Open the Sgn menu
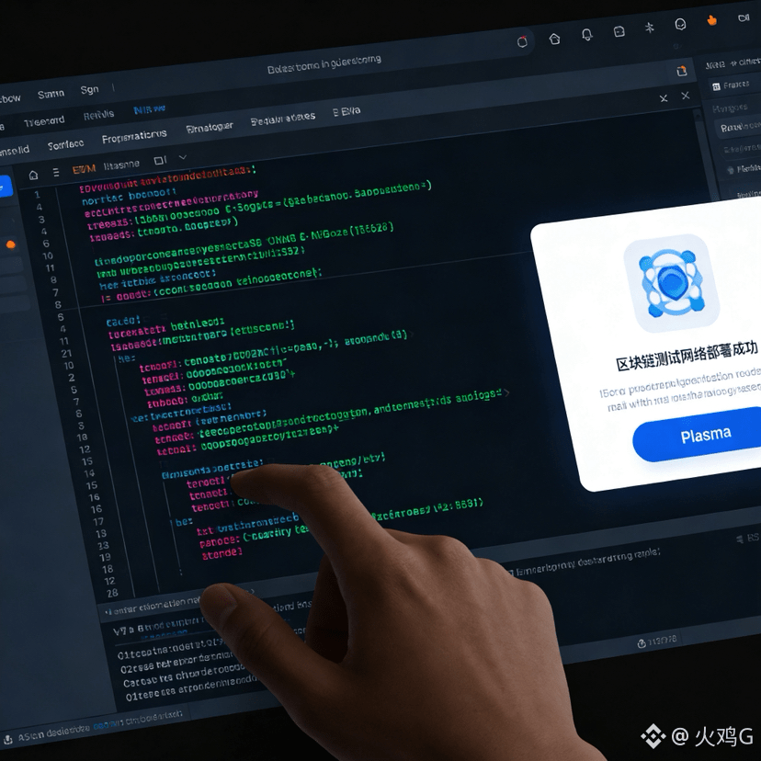761x761 pixels. [89, 90]
